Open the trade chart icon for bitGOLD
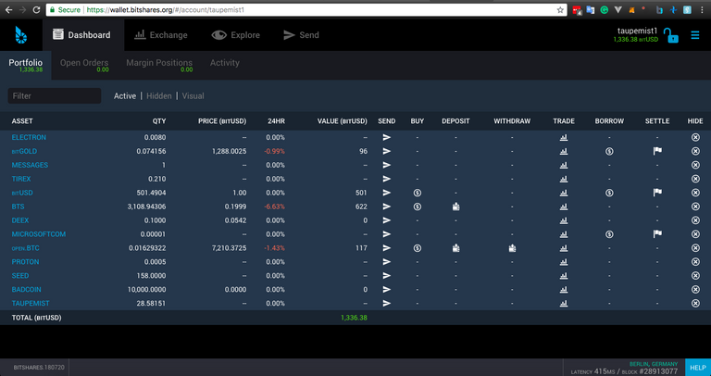711x376 pixels. coord(564,151)
